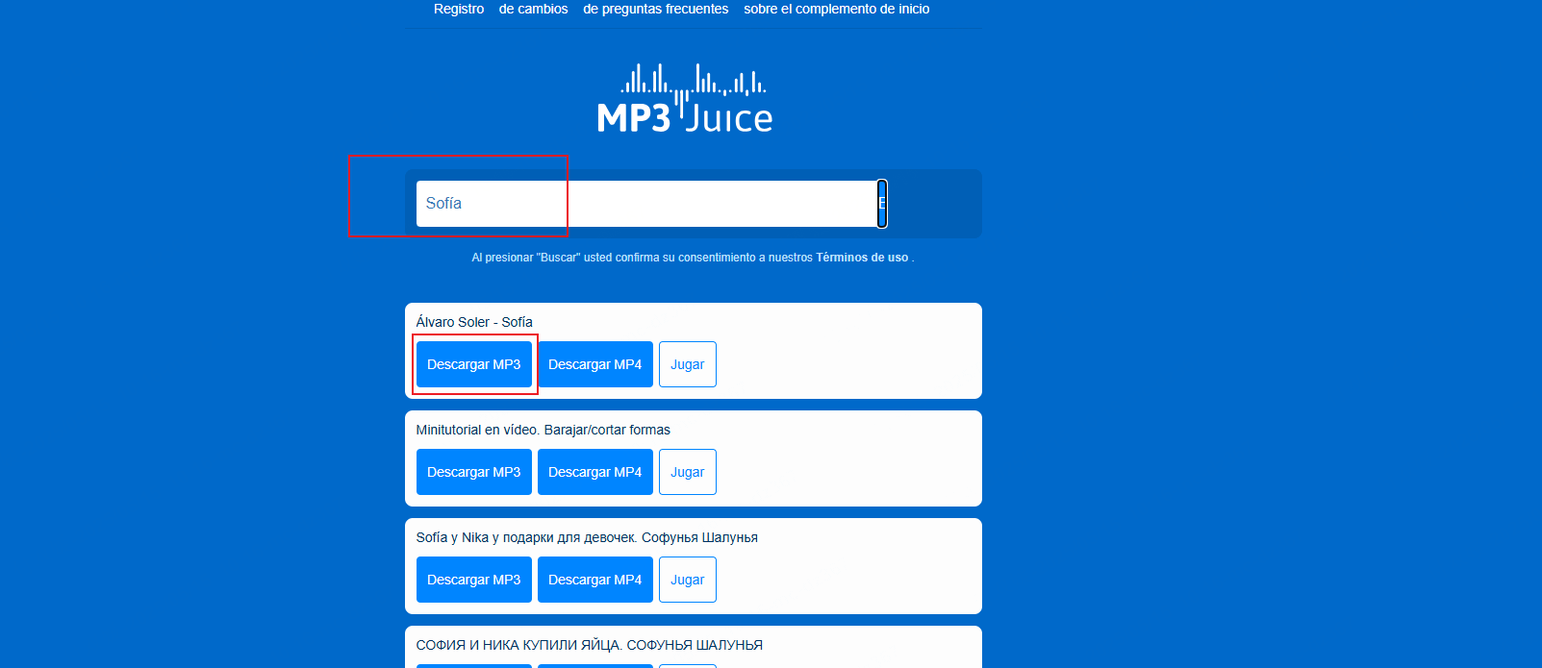
Task: Focus the search field containing Sofía
Action: (646, 204)
